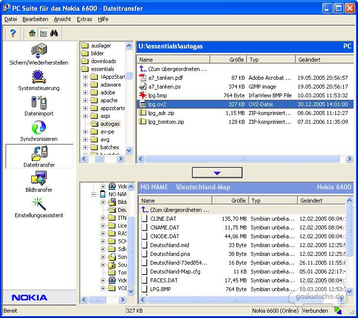
Task: Select the downloads folder in the tree
Action: (103, 61)
